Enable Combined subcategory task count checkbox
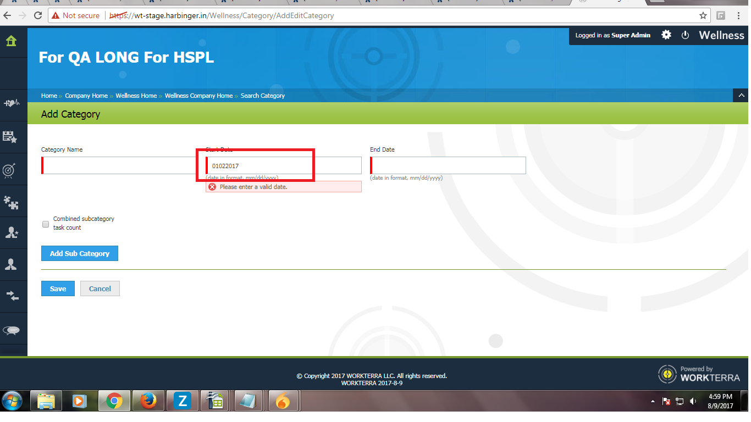This screenshot has height=422, width=751. coord(46,224)
